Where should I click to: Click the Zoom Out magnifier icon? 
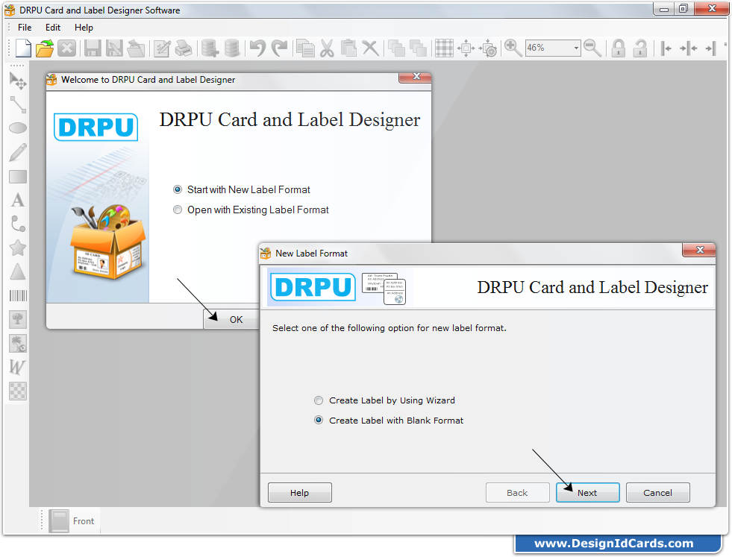click(x=593, y=48)
